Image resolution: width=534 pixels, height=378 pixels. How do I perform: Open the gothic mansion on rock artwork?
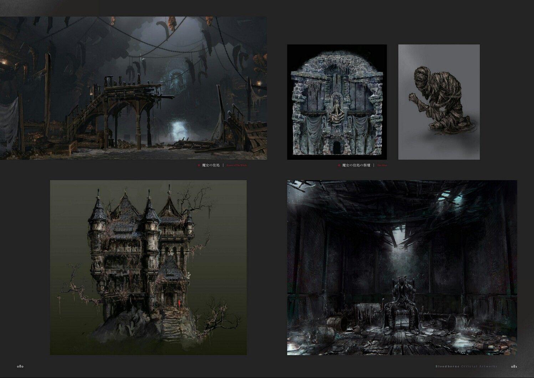point(148,267)
